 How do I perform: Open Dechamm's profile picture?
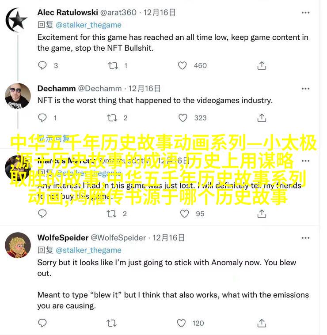(x=18, y=96)
